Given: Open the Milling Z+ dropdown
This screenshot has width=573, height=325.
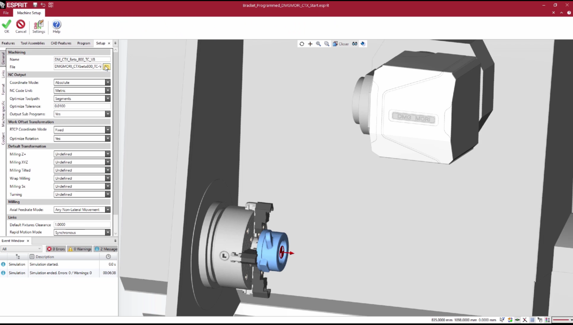Looking at the screenshot, I should click(x=108, y=154).
